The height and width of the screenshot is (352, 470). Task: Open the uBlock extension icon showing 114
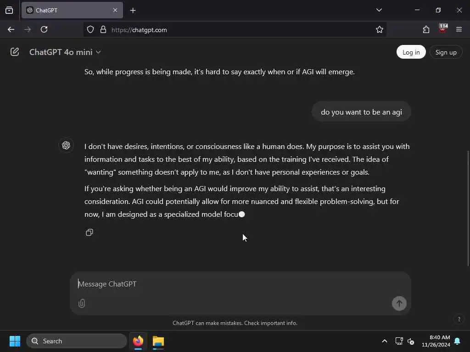[443, 29]
